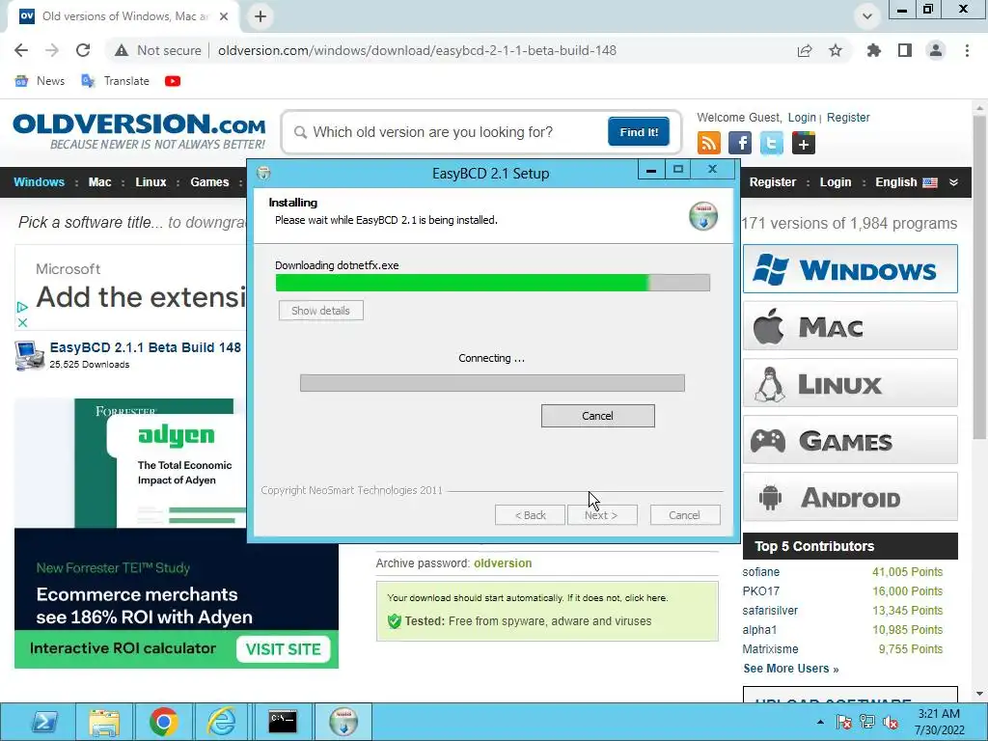Click the Action Center flag icon
This screenshot has height=741, width=988.
(x=843, y=722)
